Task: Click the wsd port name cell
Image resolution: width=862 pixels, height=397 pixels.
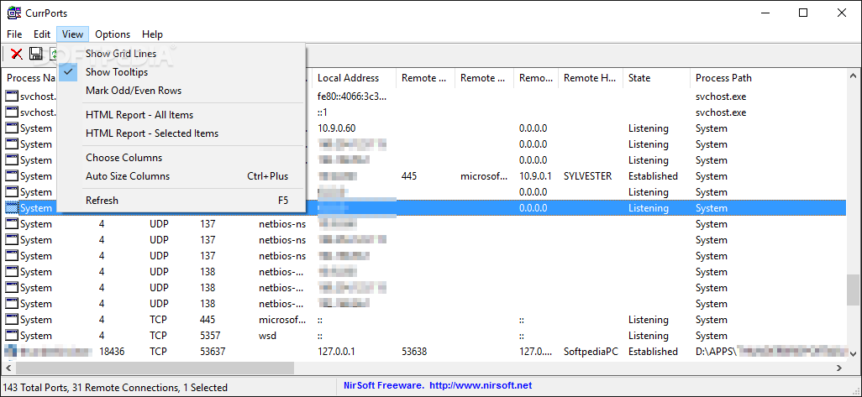Action: (x=268, y=336)
